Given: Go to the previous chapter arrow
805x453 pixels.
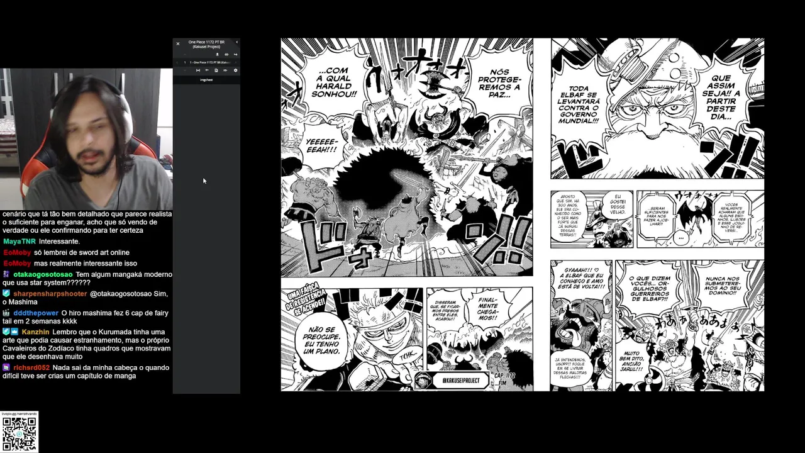Looking at the screenshot, I should coord(177,62).
